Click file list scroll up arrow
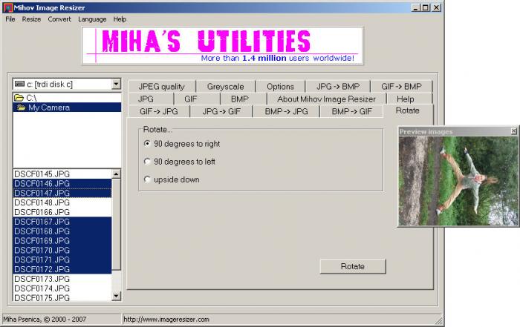This screenshot has height=327, width=520. pos(116,174)
